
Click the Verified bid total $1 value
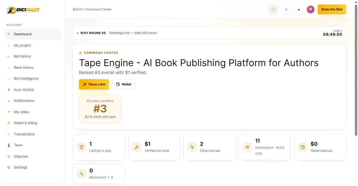(x=148, y=144)
